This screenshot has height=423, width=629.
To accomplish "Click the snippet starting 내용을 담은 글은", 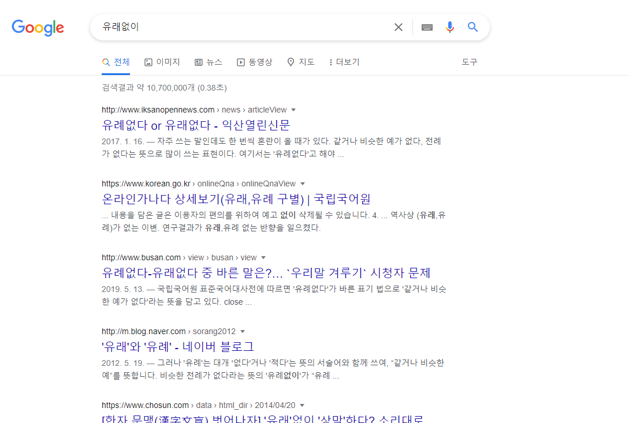I will tap(274, 222).
